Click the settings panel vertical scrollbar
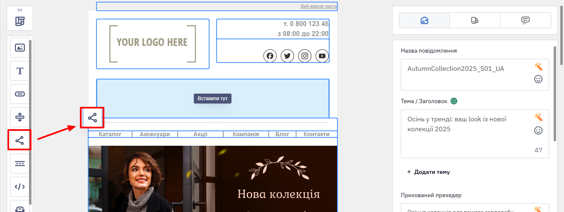Screen dimensions: 564x212 click(x=555, y=93)
